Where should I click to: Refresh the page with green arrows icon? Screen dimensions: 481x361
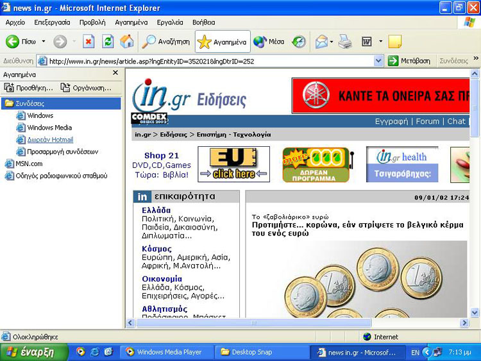(108, 42)
